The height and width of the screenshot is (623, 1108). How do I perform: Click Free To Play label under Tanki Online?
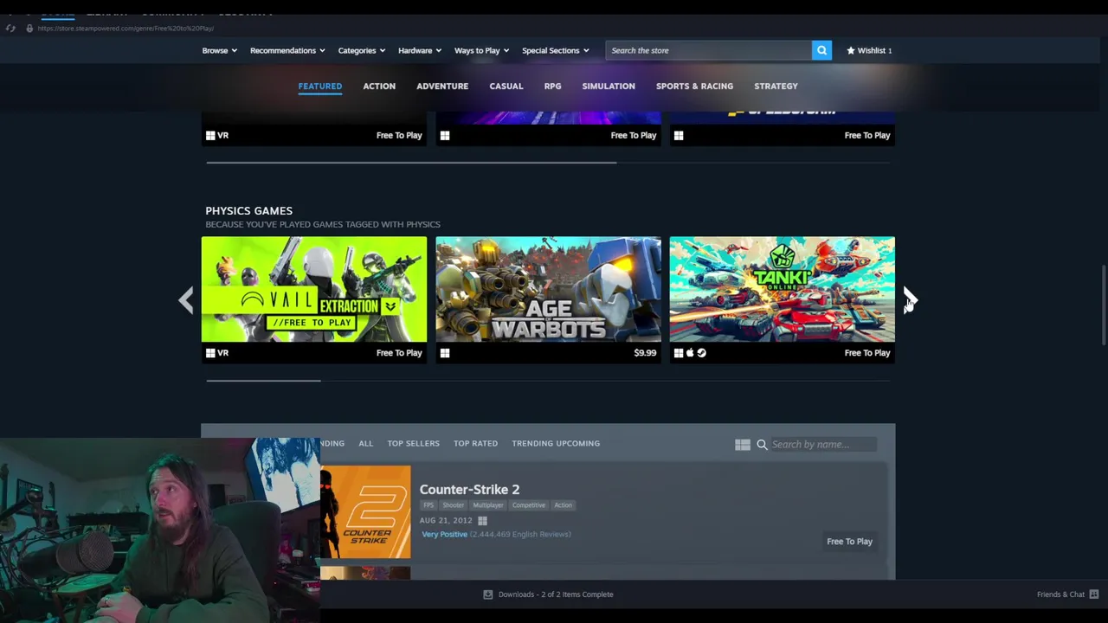click(866, 353)
